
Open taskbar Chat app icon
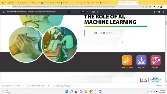[x=81, y=91]
